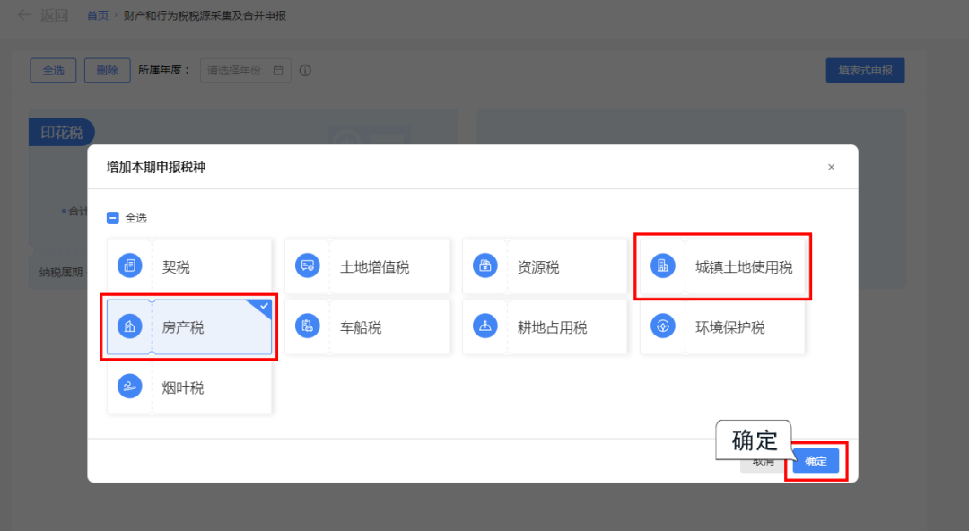
Task: Select the 土地增值税 icon
Action: click(x=307, y=265)
